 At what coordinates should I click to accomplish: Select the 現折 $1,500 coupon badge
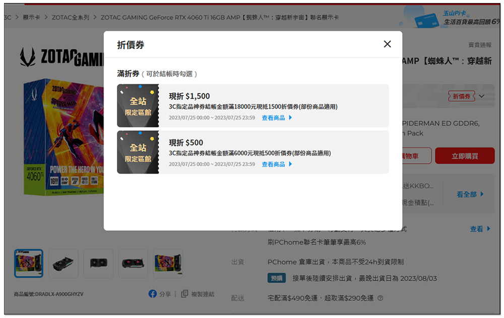(x=138, y=106)
